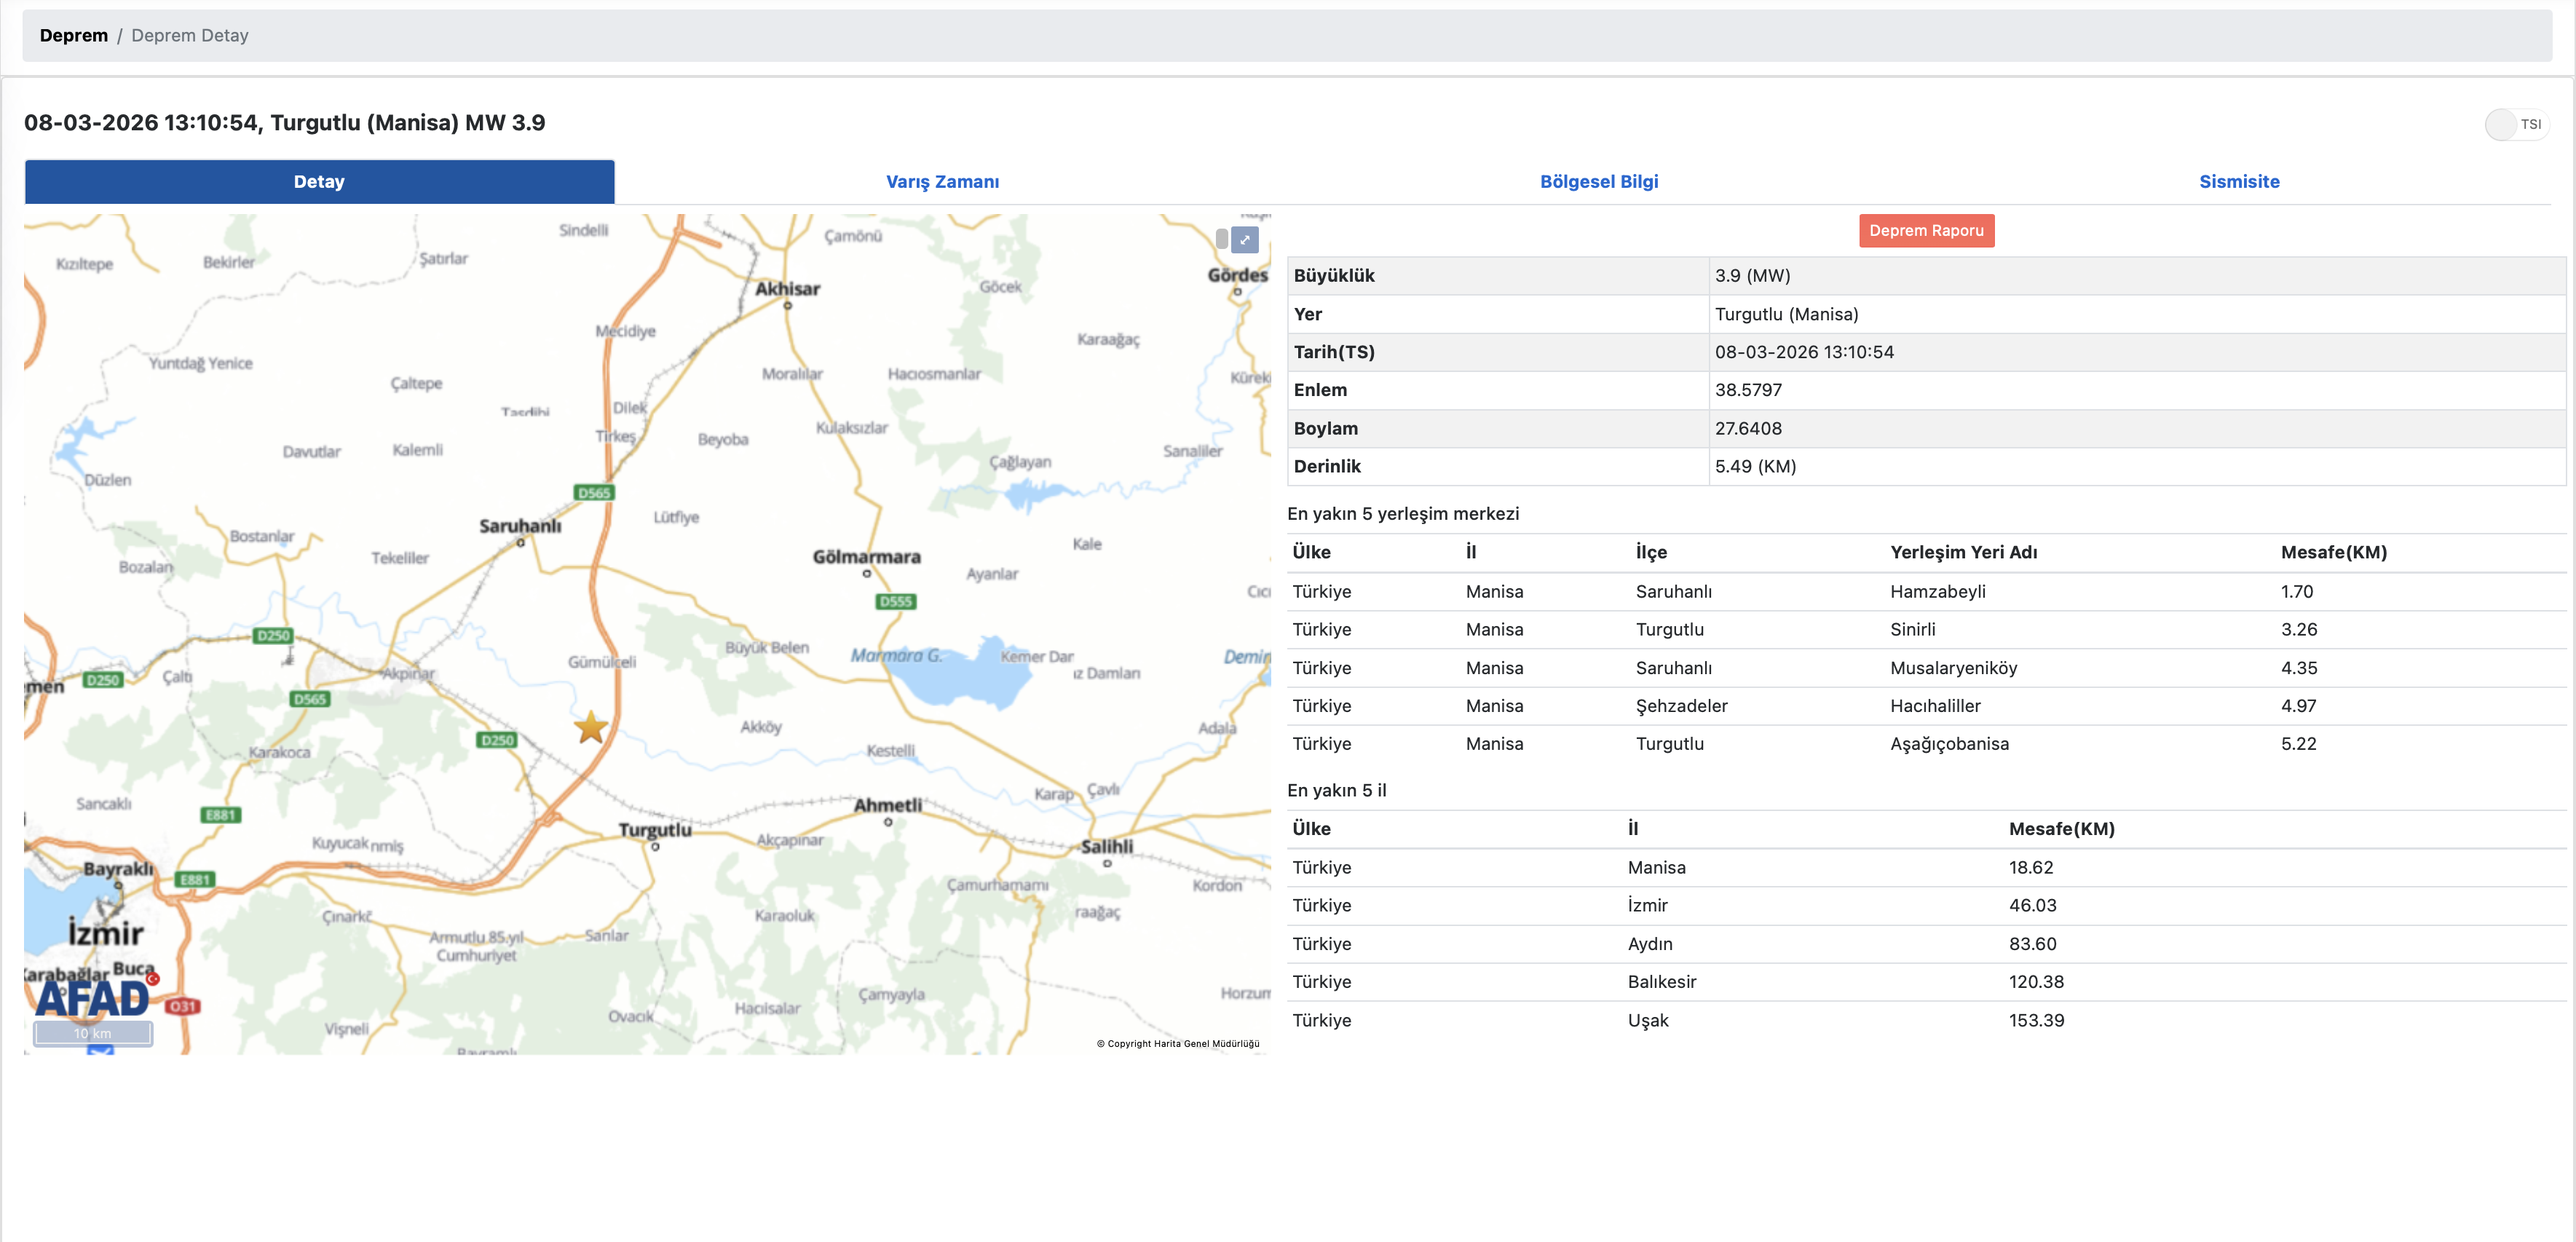The width and height of the screenshot is (2576, 1242).
Task: Click the E881 road sign near Bayraklı
Action: tap(195, 880)
